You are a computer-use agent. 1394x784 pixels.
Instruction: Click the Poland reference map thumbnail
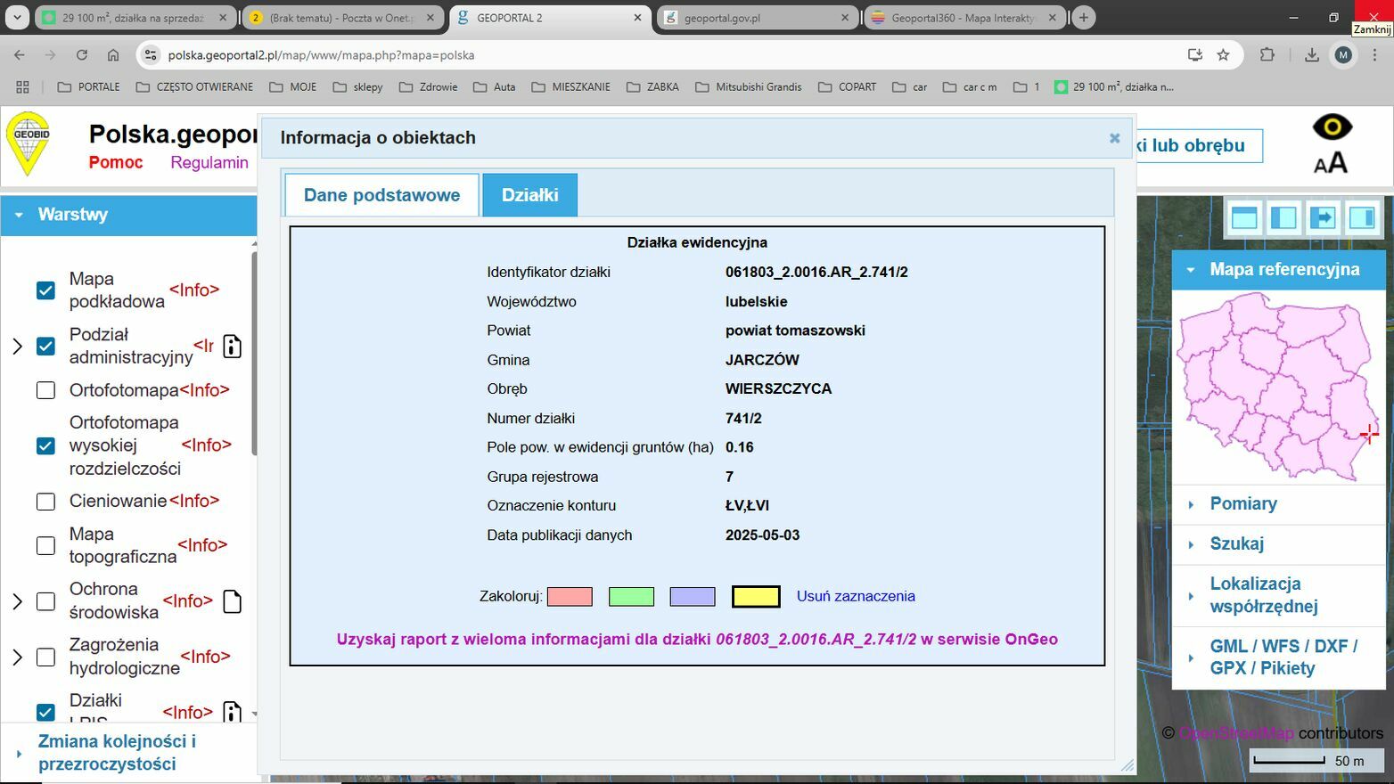[1278, 387]
